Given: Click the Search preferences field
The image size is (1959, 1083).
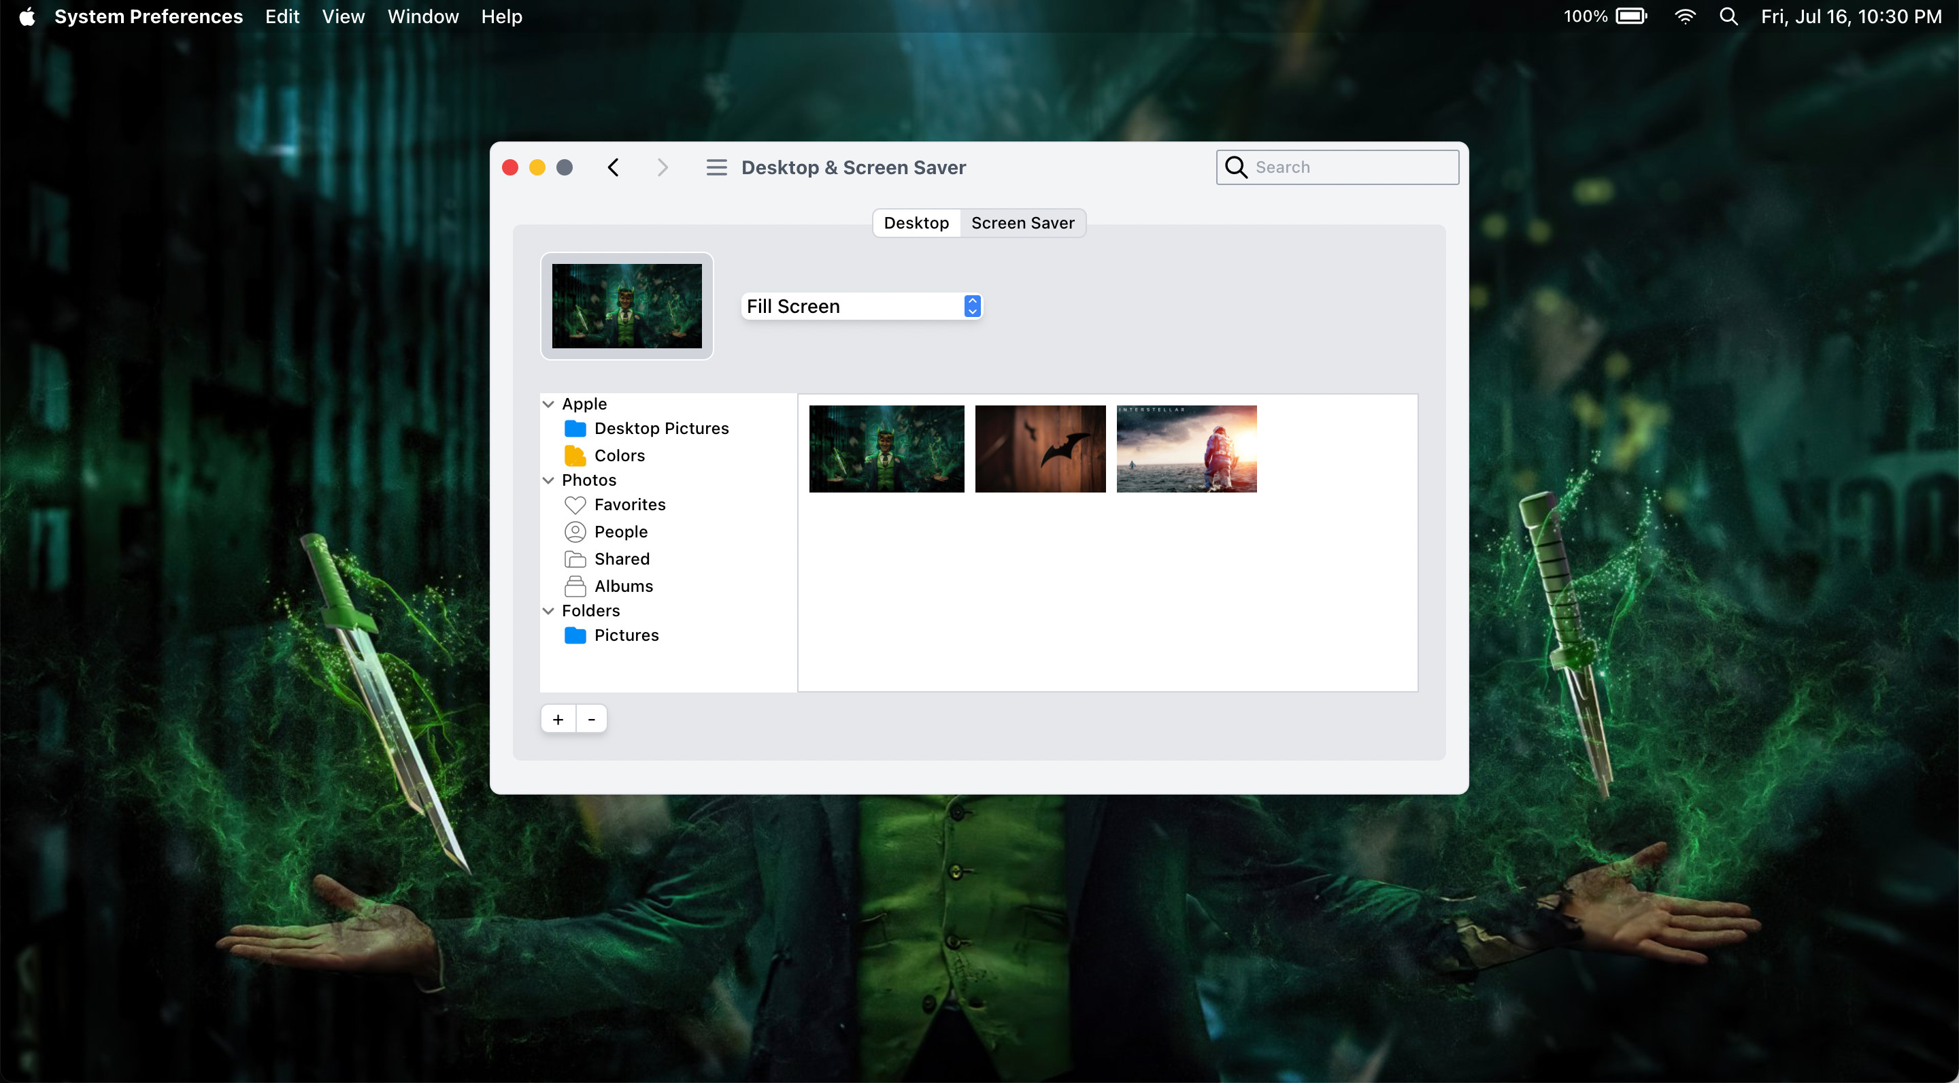Looking at the screenshot, I should [x=1337, y=167].
